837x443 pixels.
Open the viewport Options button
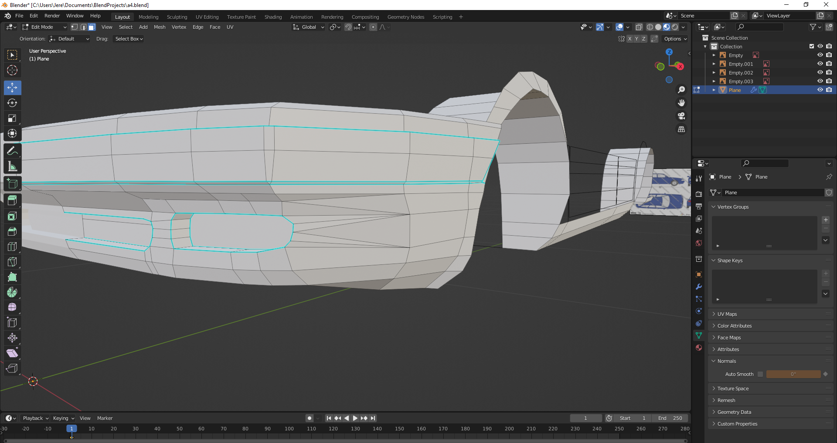point(675,39)
